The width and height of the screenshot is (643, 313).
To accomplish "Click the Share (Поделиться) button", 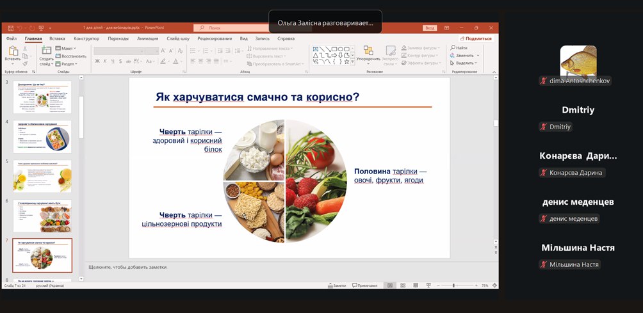I will click(x=471, y=38).
